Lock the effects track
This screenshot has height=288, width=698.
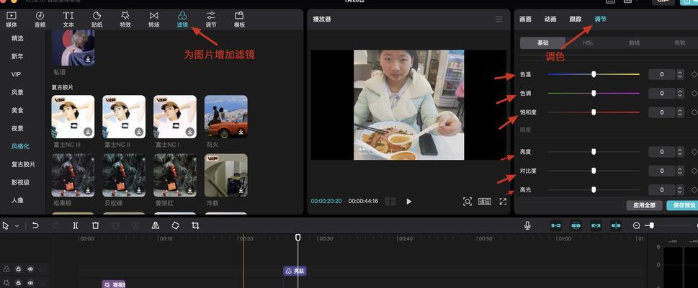pos(18,283)
